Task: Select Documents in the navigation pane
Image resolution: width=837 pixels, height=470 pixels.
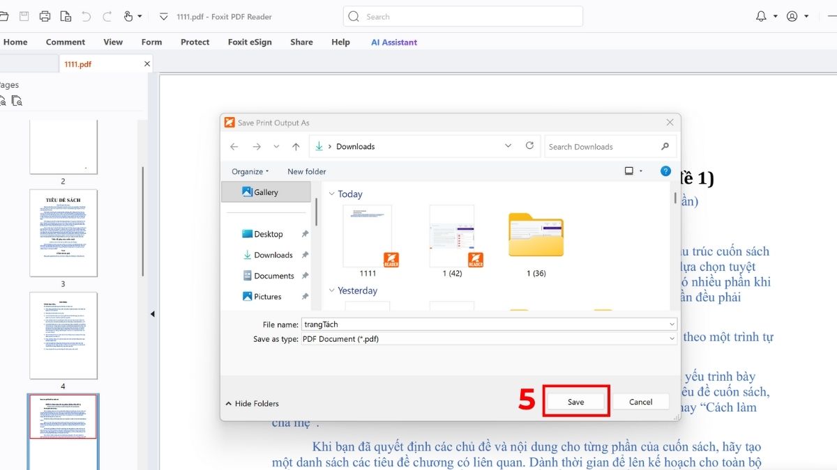Action: [x=268, y=276]
